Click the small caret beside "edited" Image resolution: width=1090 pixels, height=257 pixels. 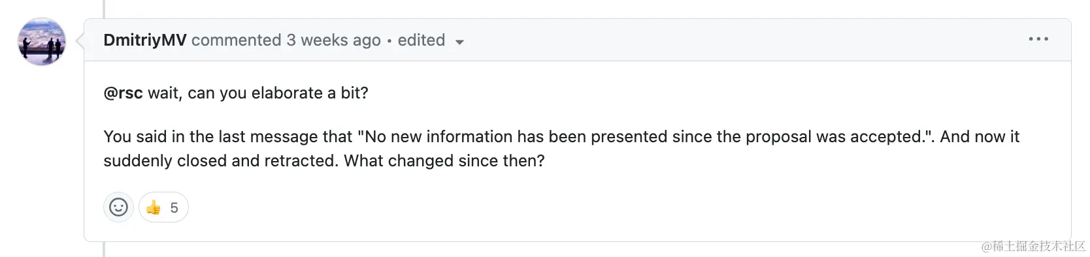coord(459,42)
